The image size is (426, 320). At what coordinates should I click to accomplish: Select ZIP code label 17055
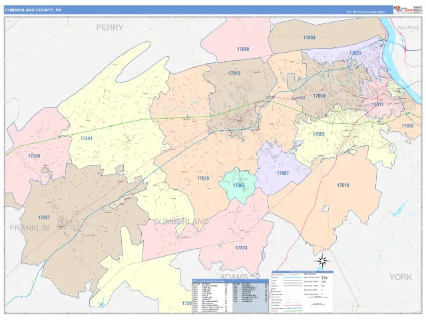pos(318,134)
